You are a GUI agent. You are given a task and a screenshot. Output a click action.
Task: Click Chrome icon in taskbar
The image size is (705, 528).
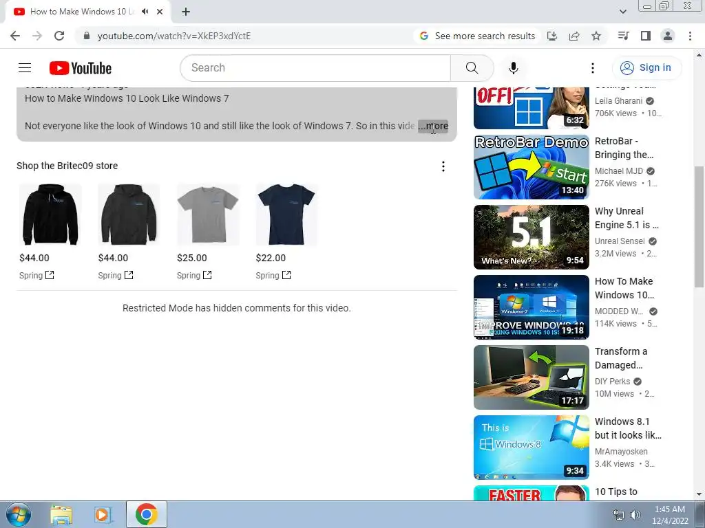[x=146, y=514]
